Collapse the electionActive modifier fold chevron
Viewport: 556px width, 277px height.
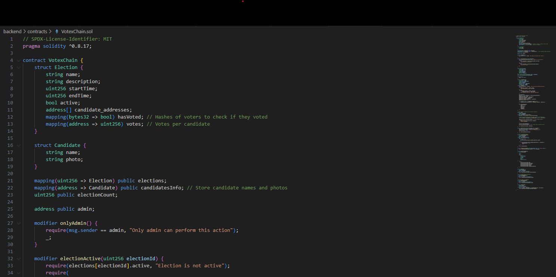pyautogui.click(x=19, y=259)
